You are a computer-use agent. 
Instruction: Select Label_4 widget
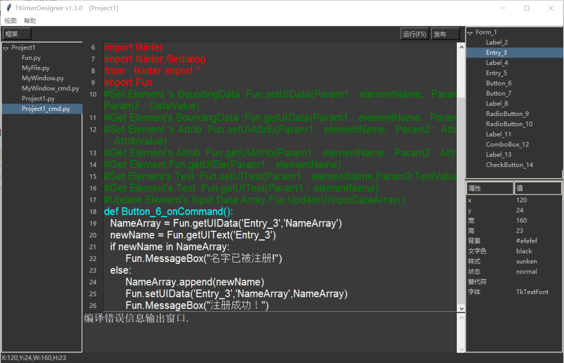(x=497, y=63)
